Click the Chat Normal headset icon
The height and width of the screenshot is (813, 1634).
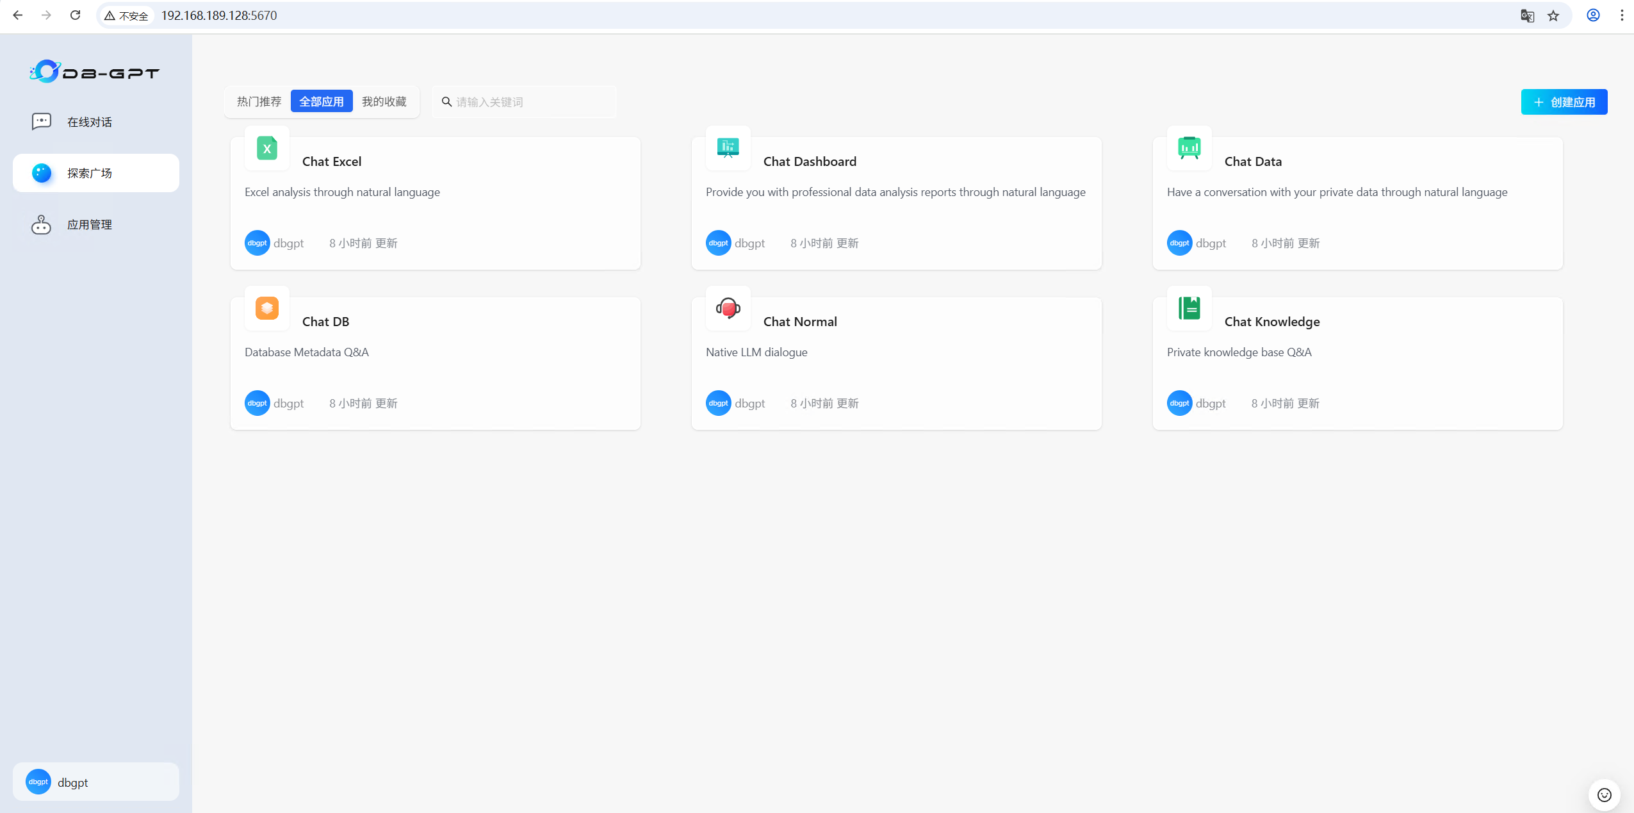point(728,308)
